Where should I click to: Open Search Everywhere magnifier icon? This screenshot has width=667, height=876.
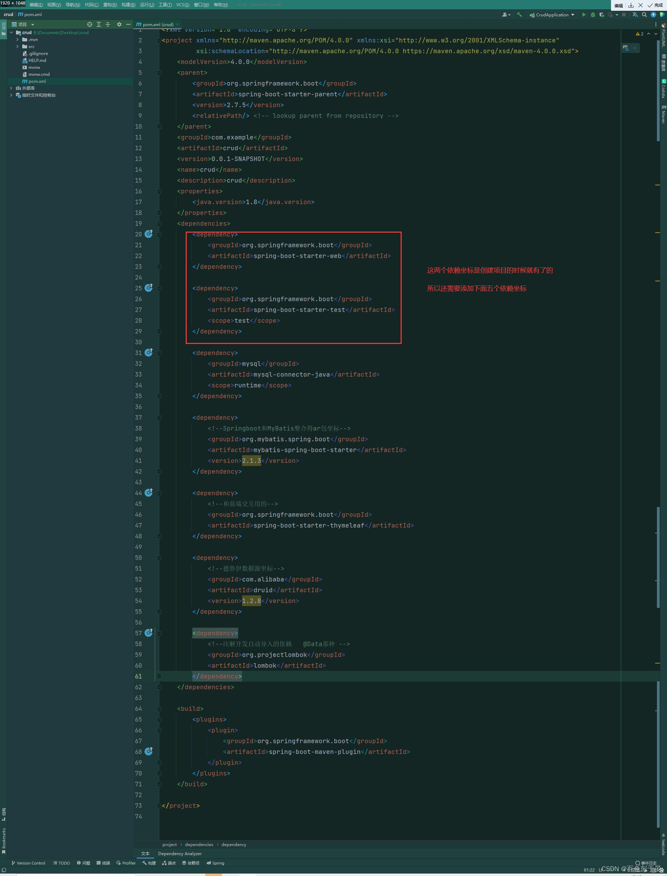point(644,15)
